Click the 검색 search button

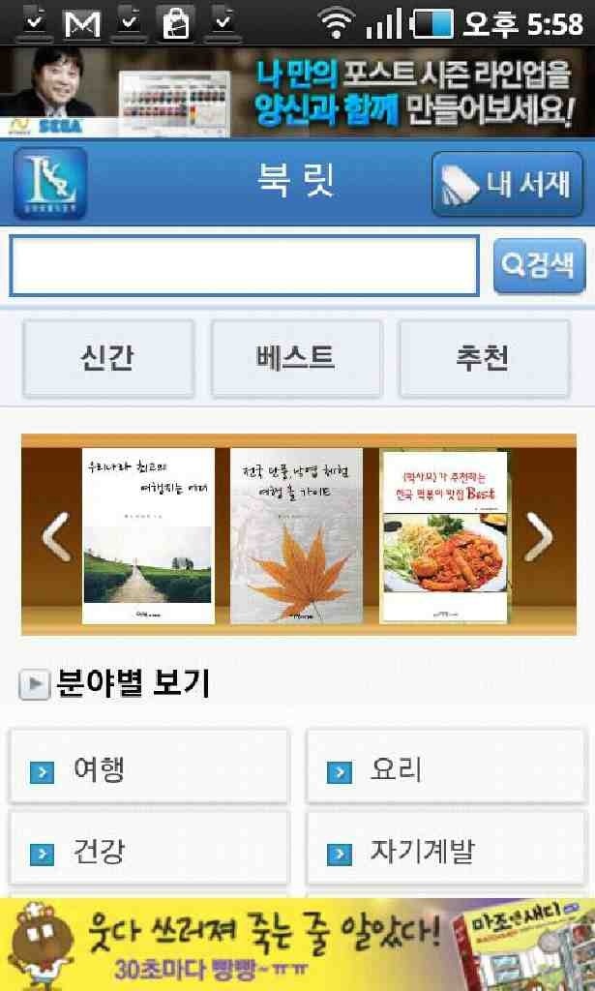coord(540,266)
